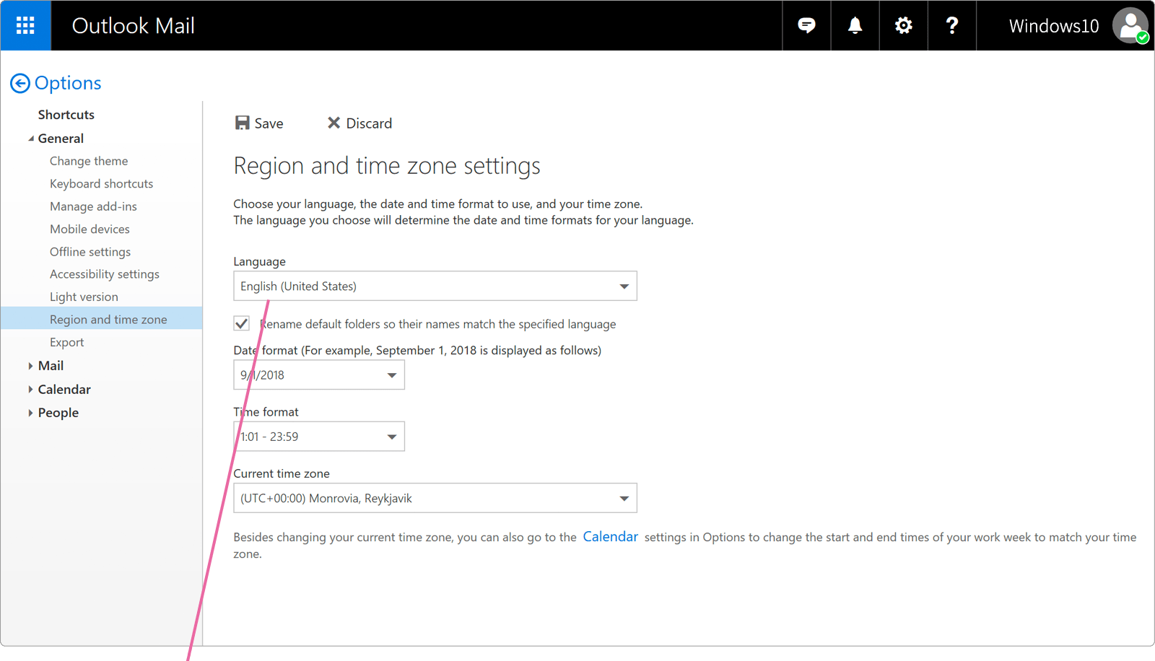Open Accessibility settings
The image size is (1155, 661).
105,274
